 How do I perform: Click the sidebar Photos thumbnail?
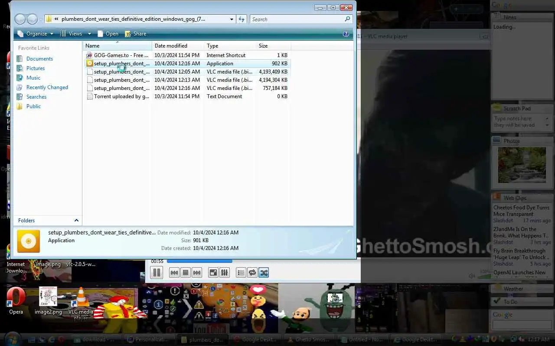[x=522, y=165]
